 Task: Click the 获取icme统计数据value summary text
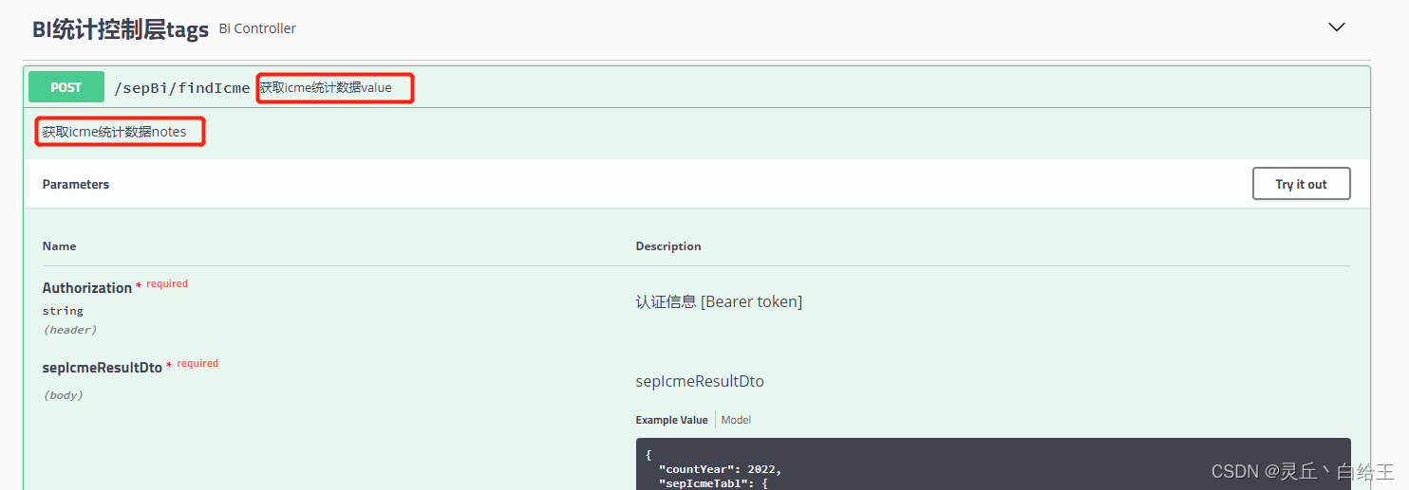pos(326,88)
